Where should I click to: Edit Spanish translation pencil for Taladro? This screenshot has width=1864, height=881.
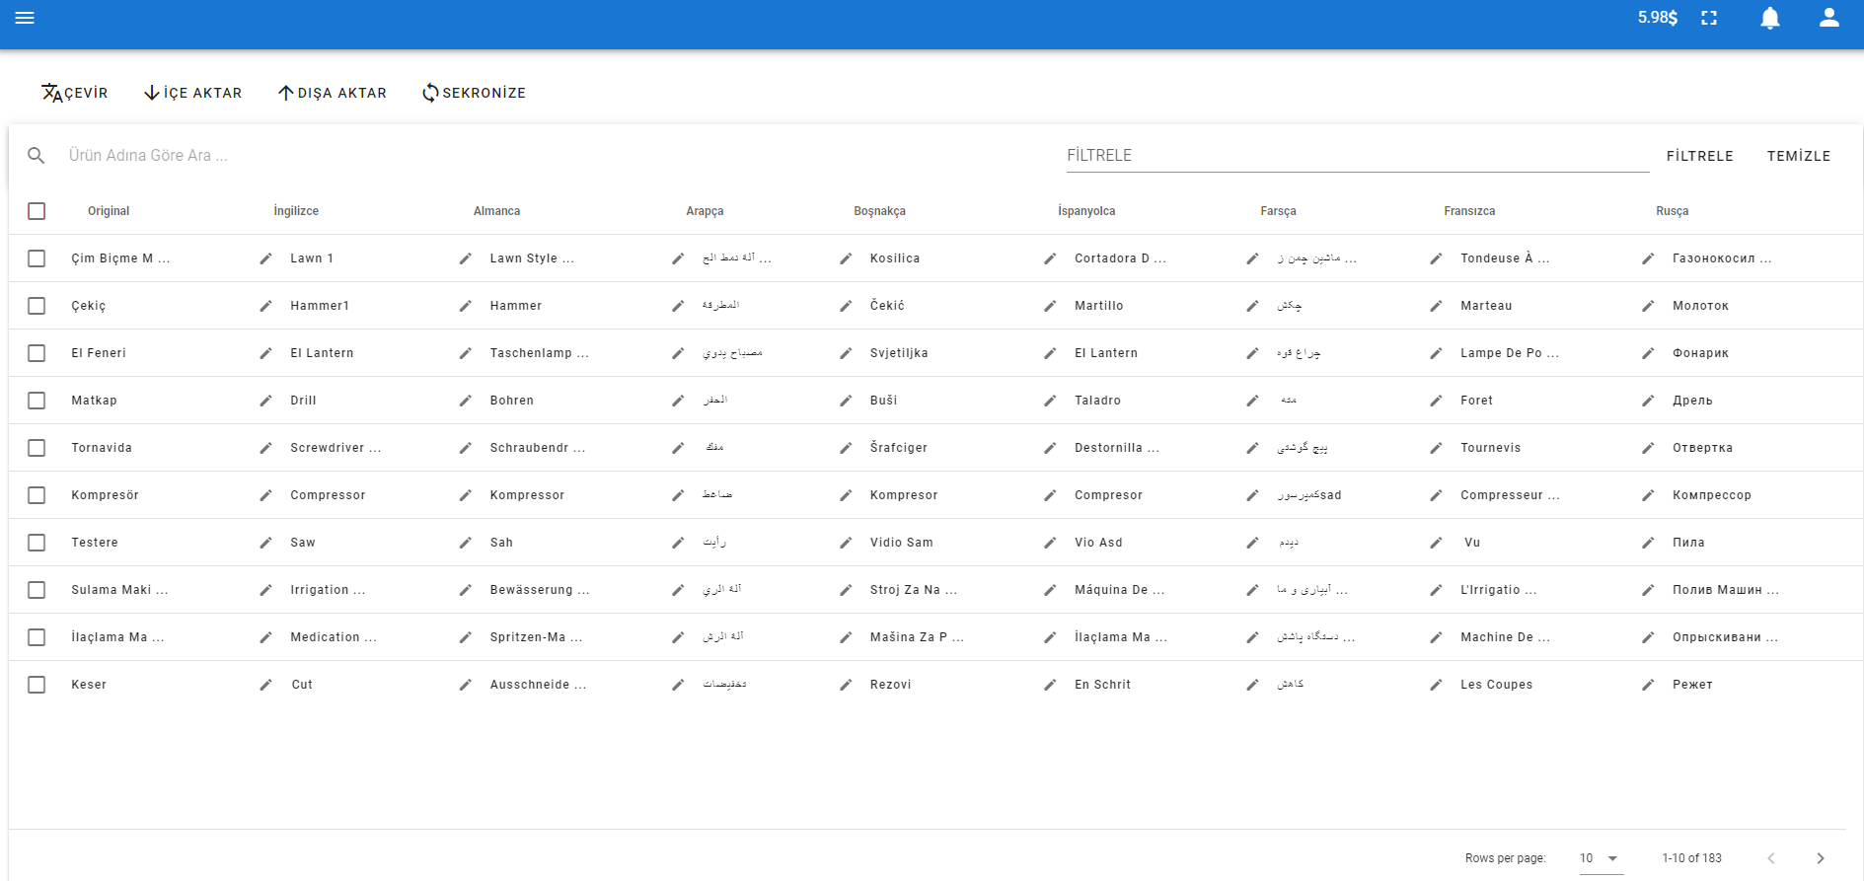(x=1050, y=401)
